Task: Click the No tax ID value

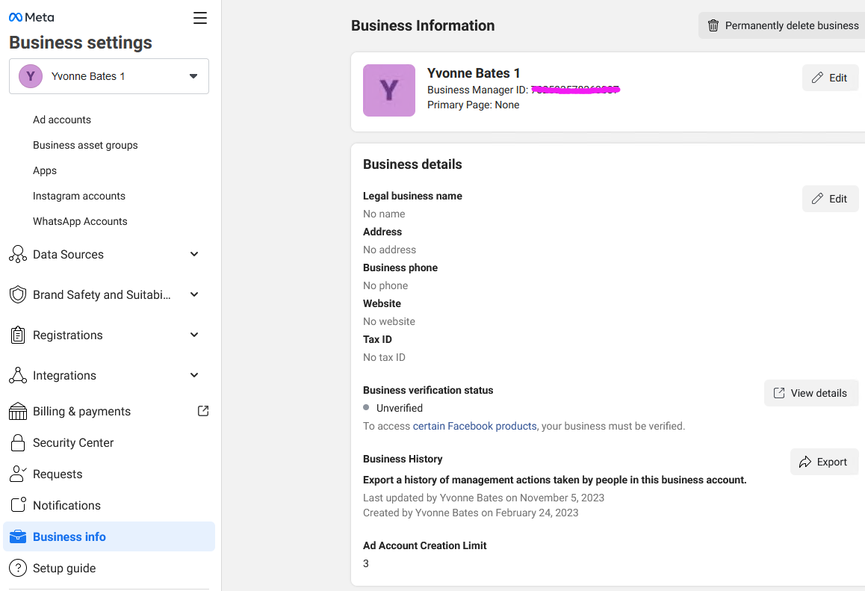Action: pyautogui.click(x=384, y=357)
